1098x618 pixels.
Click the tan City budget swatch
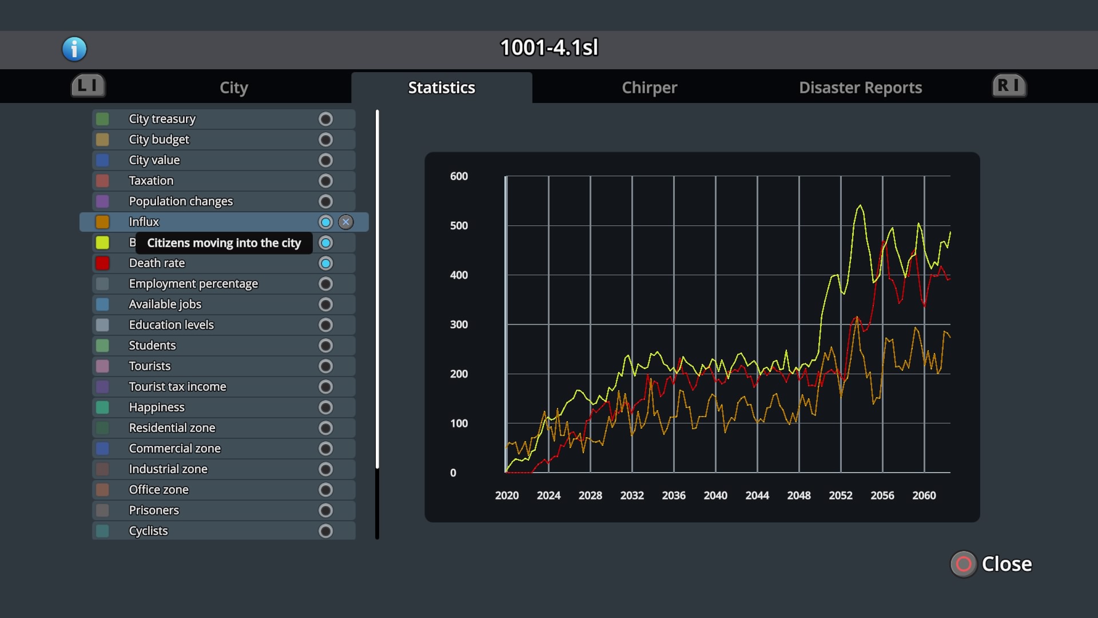[x=102, y=140]
